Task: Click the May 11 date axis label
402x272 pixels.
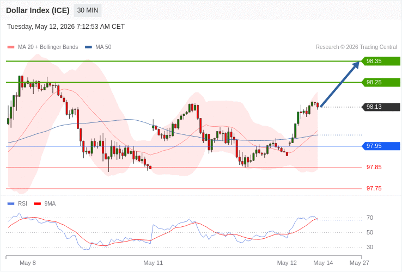Action: point(153,263)
